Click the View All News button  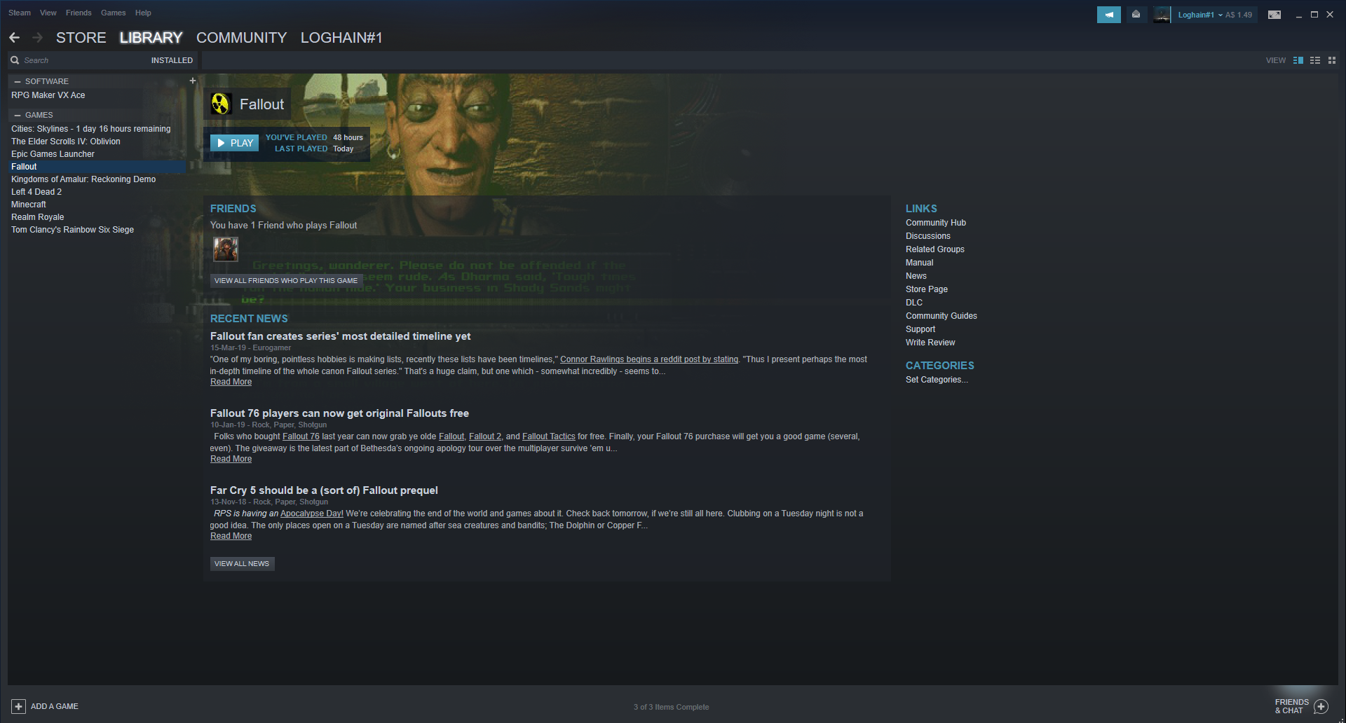(242, 563)
